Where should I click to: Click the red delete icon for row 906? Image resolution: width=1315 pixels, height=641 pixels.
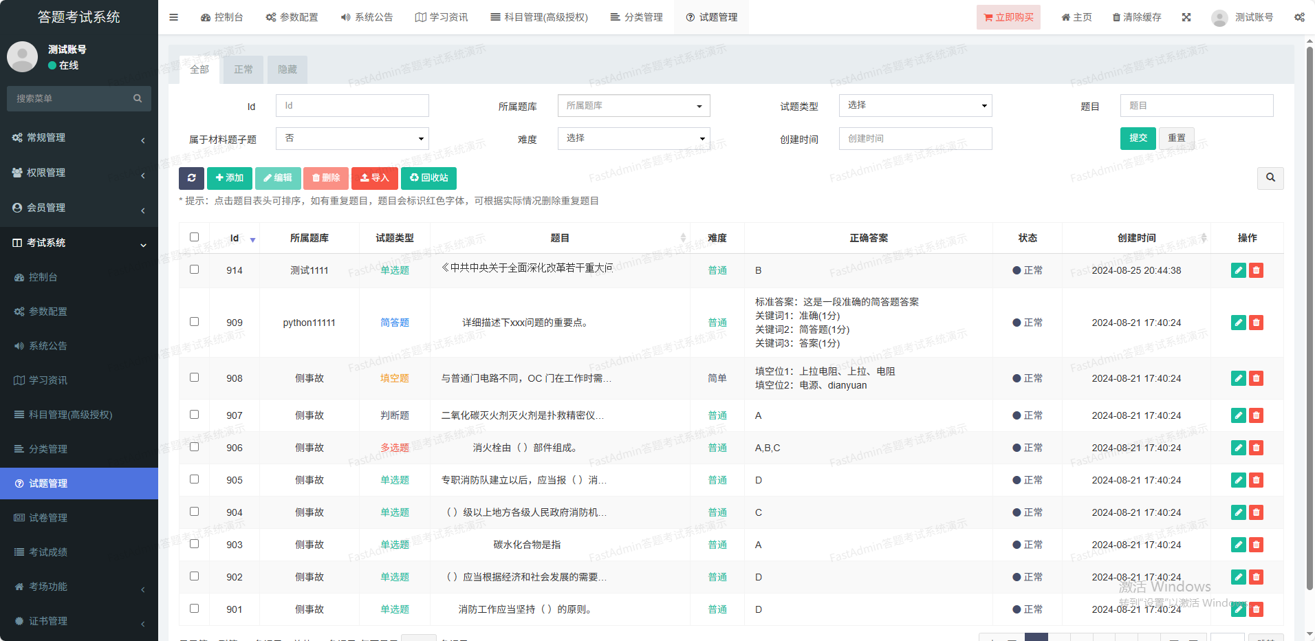click(1256, 448)
